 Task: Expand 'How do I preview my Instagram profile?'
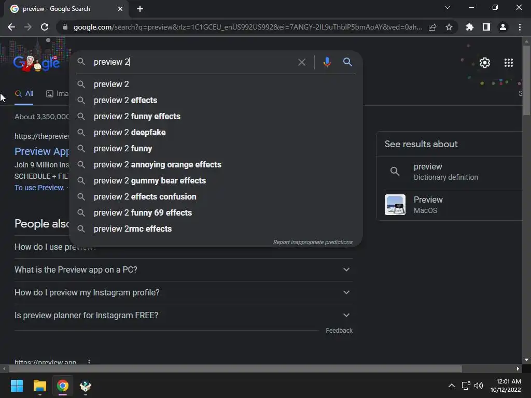tap(184, 292)
